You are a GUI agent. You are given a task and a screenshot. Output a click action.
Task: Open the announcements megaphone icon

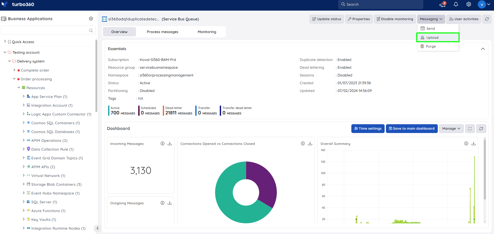click(443, 4)
